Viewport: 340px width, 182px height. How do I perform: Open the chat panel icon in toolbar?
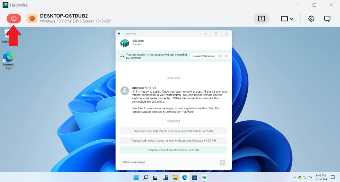click(327, 19)
